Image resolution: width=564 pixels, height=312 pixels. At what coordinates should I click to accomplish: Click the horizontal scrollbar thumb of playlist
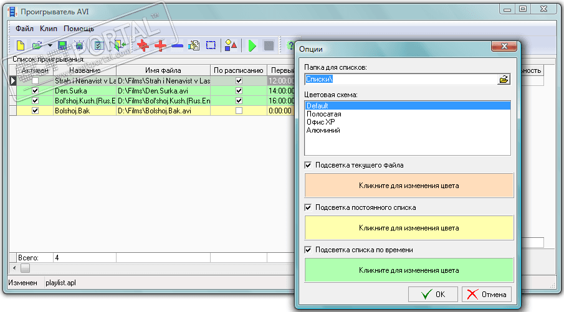click(x=25, y=268)
